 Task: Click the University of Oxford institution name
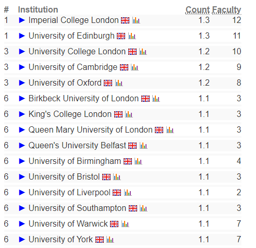(65, 83)
